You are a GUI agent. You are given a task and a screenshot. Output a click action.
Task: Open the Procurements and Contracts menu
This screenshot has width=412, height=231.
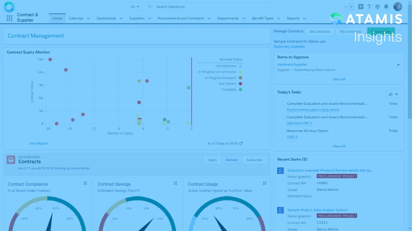(181, 18)
